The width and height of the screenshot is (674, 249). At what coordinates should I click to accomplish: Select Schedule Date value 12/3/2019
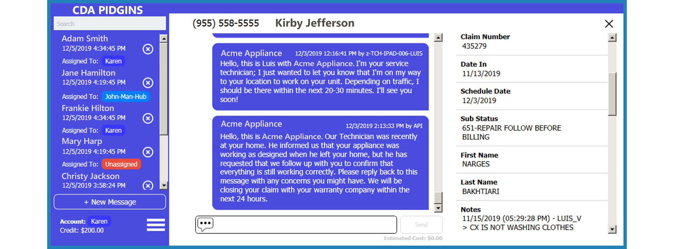(x=479, y=101)
